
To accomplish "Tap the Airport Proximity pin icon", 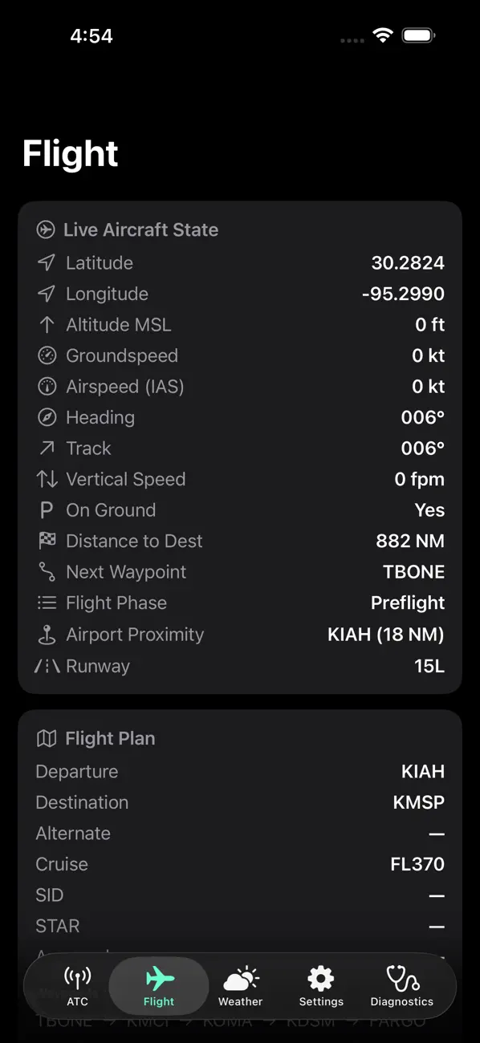I will click(47, 635).
